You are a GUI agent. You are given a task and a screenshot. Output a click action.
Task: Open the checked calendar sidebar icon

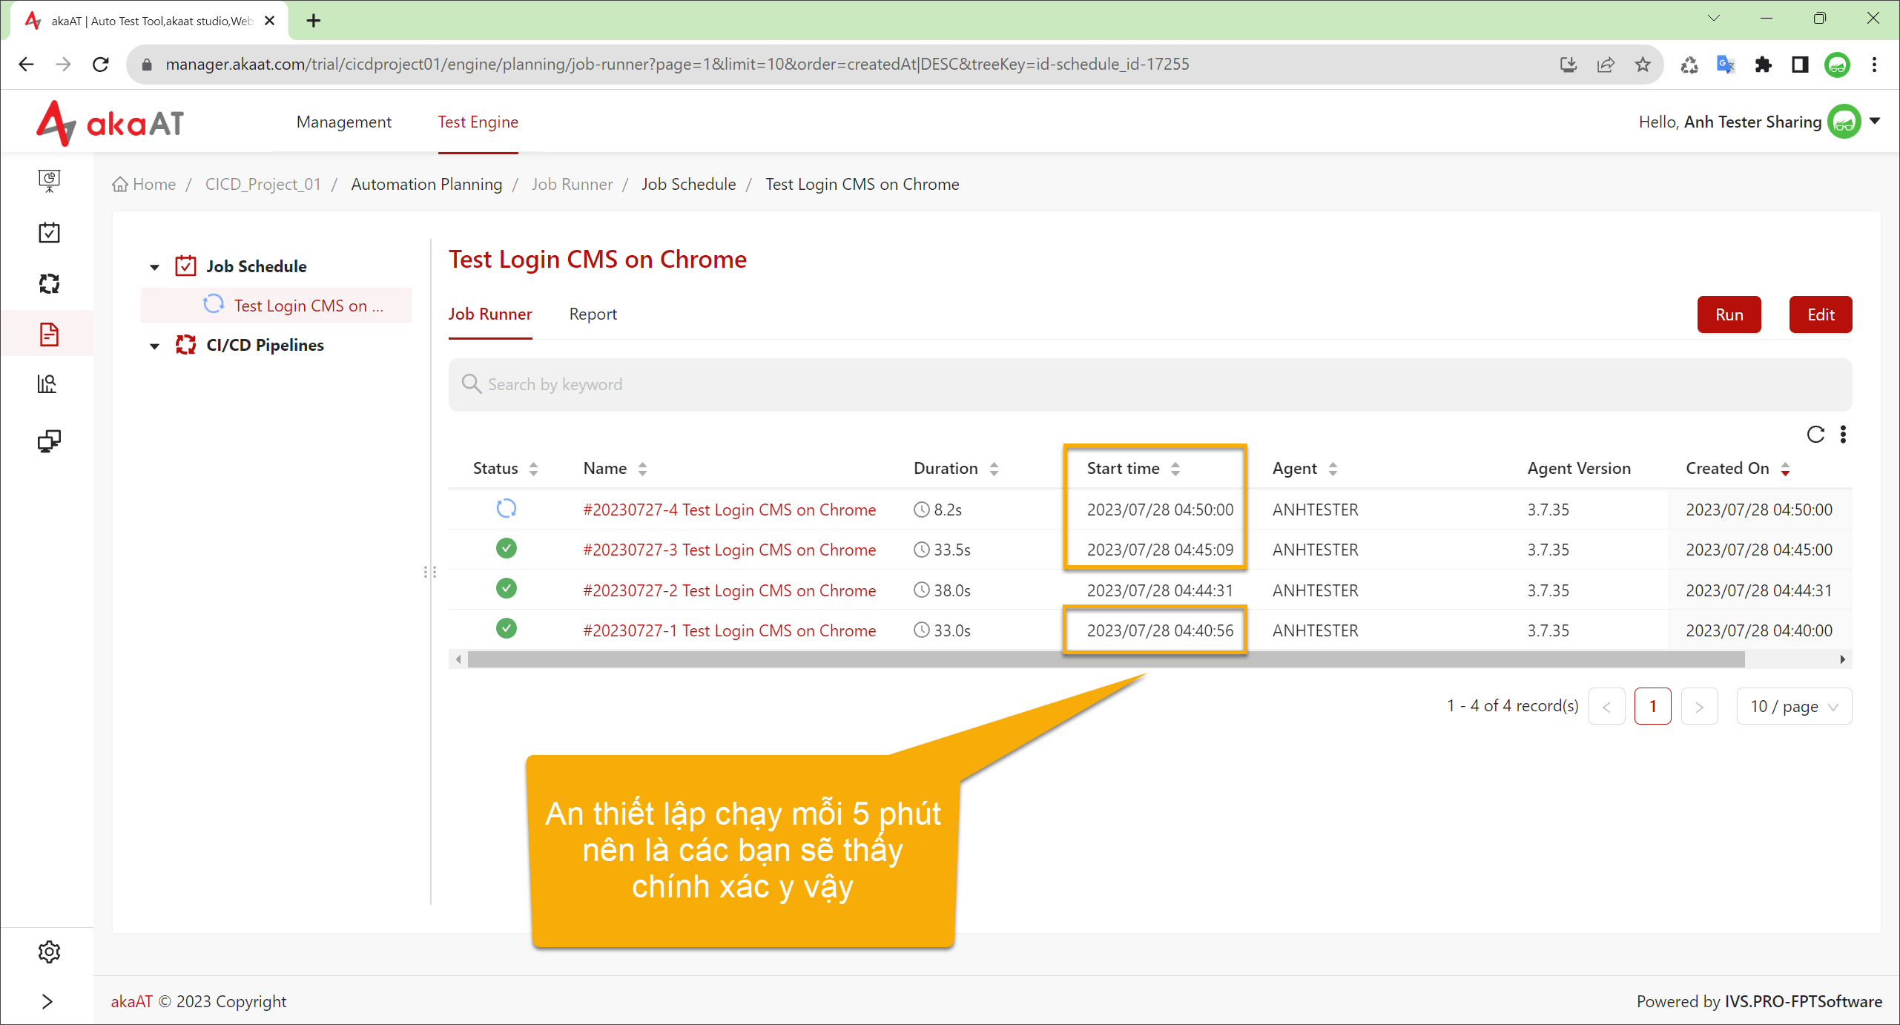[x=49, y=232]
